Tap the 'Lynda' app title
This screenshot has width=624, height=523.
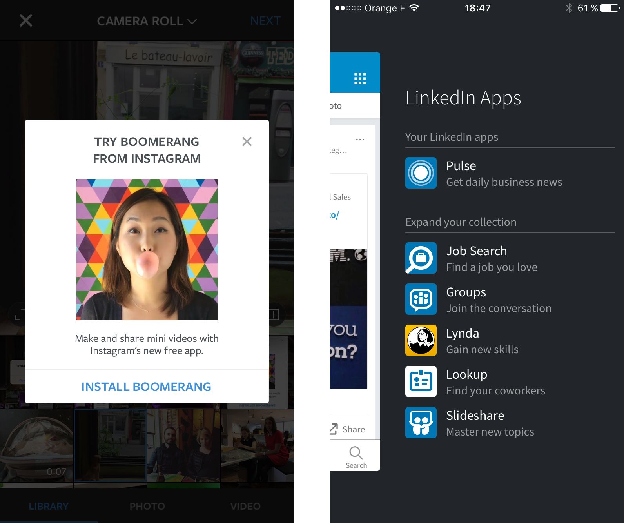point(463,334)
